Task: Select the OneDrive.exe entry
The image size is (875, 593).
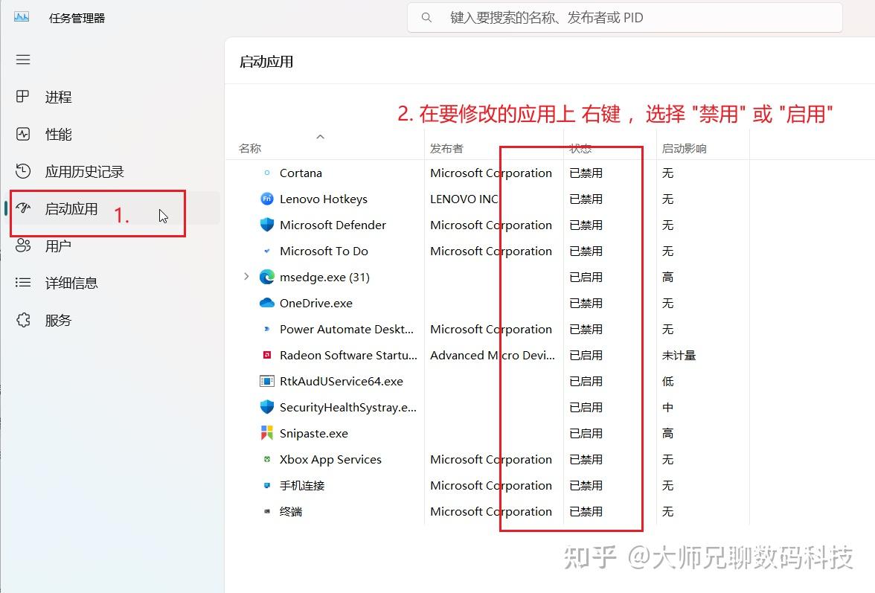Action: (315, 303)
